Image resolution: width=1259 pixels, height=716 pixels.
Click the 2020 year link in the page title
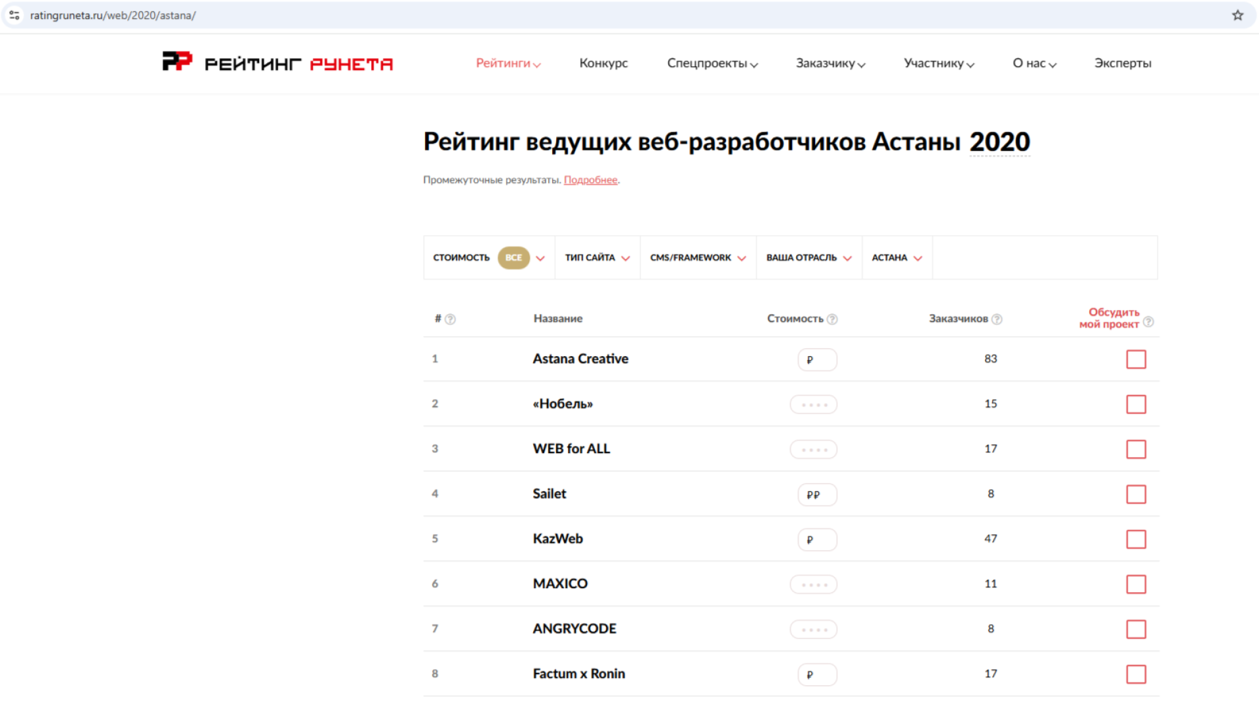[x=999, y=142]
